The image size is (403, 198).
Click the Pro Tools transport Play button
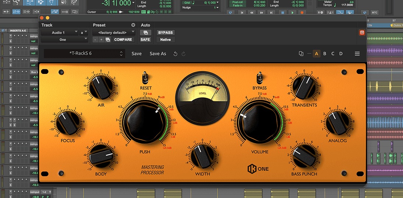pos(292,12)
